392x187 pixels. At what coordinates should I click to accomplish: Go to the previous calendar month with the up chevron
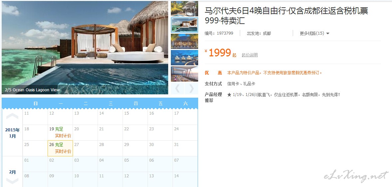click(12, 116)
